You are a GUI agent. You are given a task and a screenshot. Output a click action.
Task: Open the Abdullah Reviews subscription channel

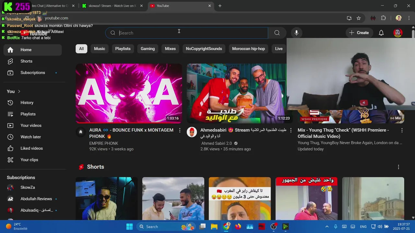(32, 199)
